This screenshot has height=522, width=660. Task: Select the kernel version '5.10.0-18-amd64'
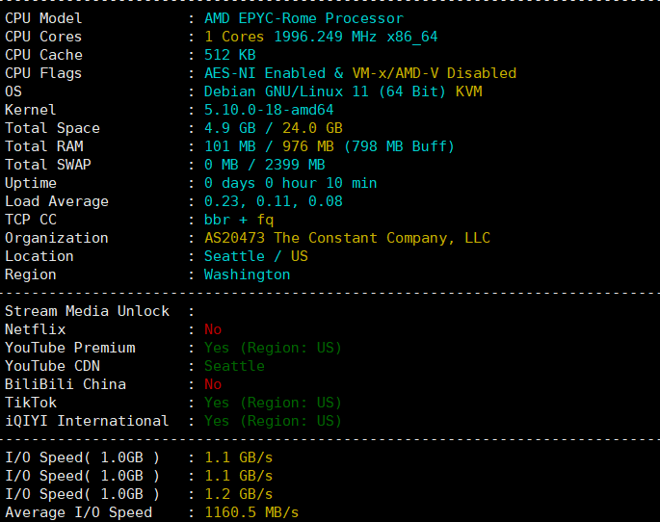269,110
